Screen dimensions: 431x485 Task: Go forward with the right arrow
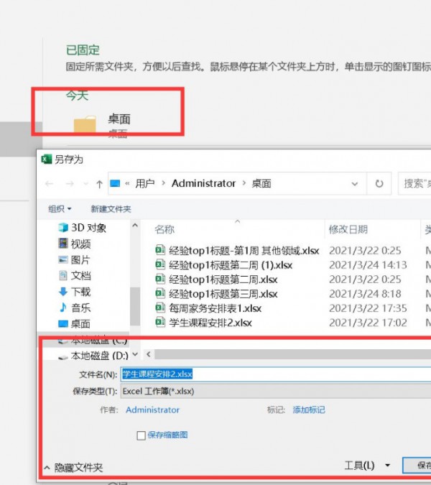click(x=70, y=184)
